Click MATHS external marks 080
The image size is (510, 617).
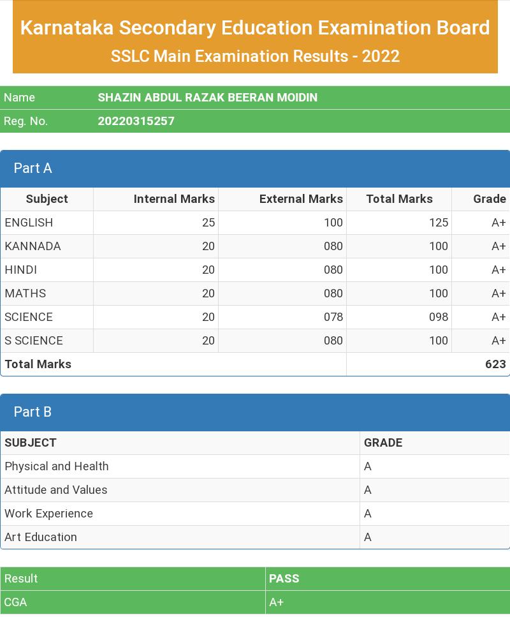(333, 294)
